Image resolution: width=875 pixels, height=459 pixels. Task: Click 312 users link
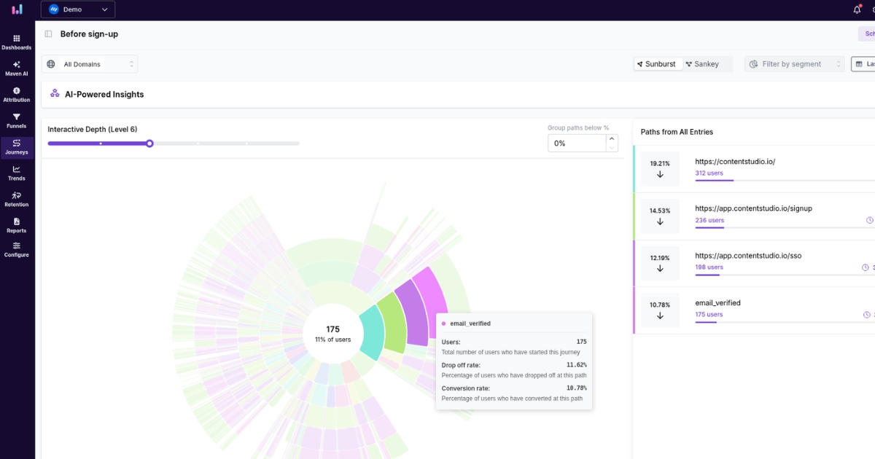(x=709, y=173)
